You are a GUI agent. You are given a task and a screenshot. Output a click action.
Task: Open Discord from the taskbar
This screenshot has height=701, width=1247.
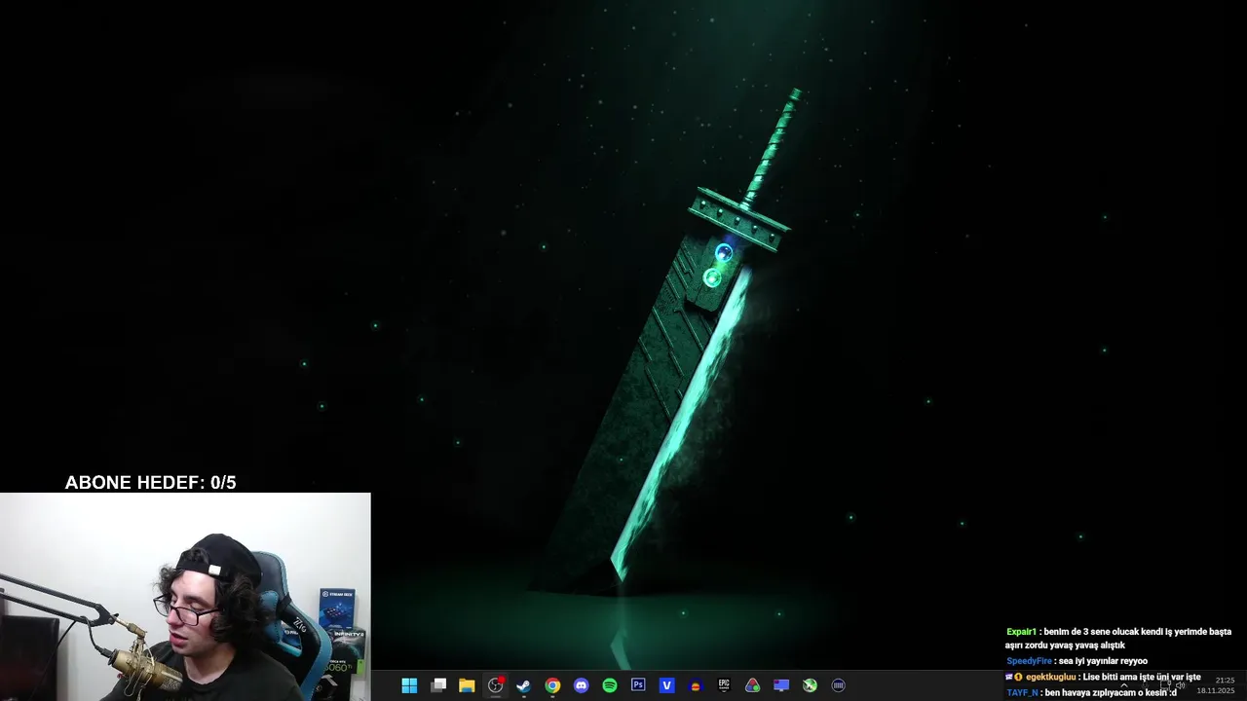pos(582,685)
